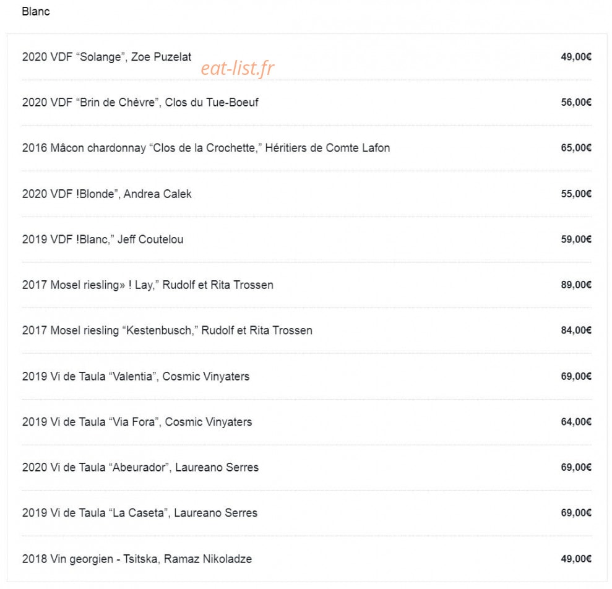The image size is (612, 589).
Task: Click the 65,00€ price for Mâcon chardonnay
Action: (x=576, y=148)
